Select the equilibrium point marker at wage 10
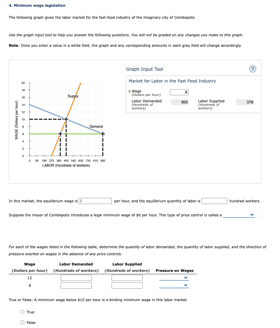 click(x=66, y=119)
